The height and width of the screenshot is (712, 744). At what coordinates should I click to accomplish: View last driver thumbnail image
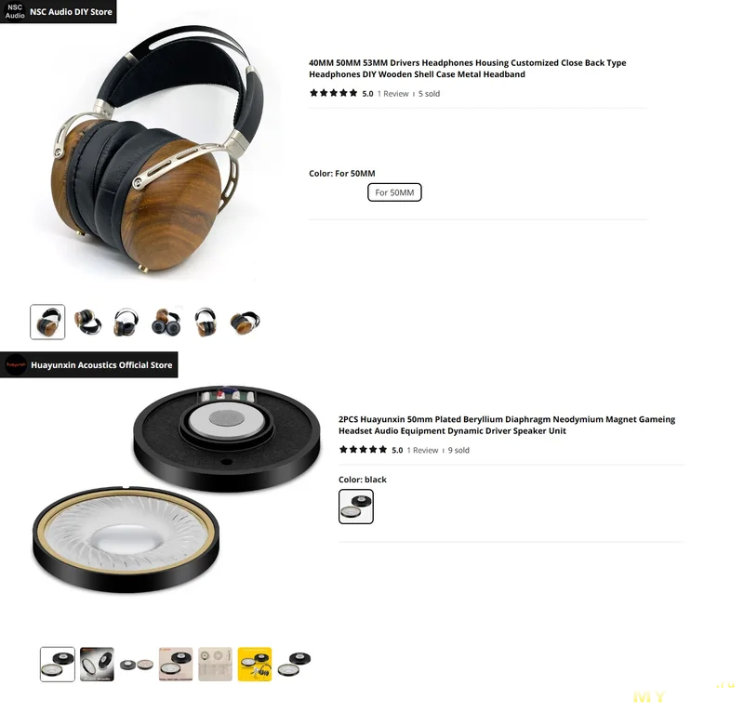pyautogui.click(x=294, y=664)
